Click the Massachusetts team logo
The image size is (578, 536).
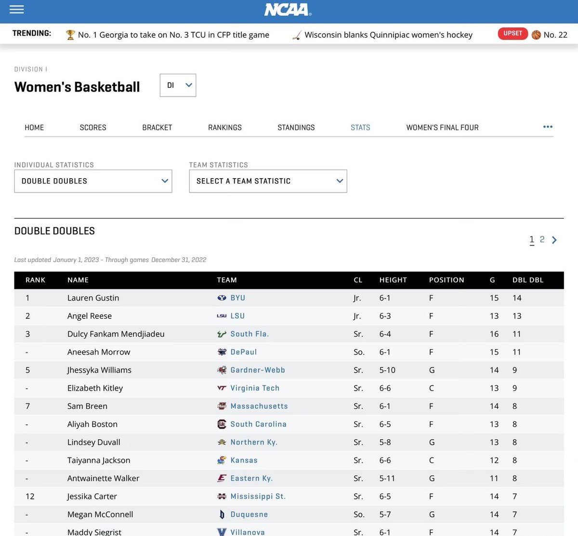pos(222,406)
